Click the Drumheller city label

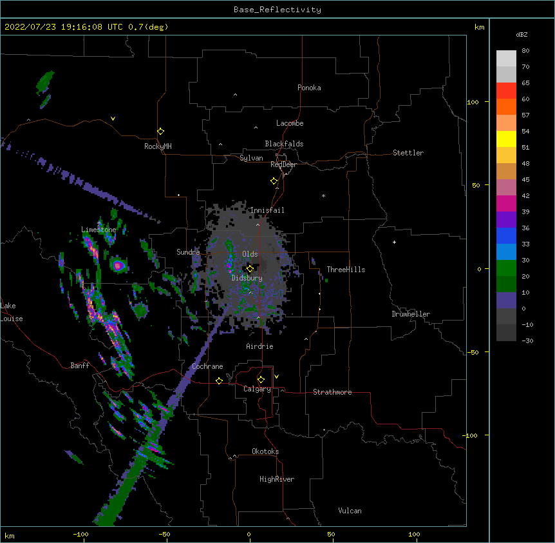click(411, 314)
